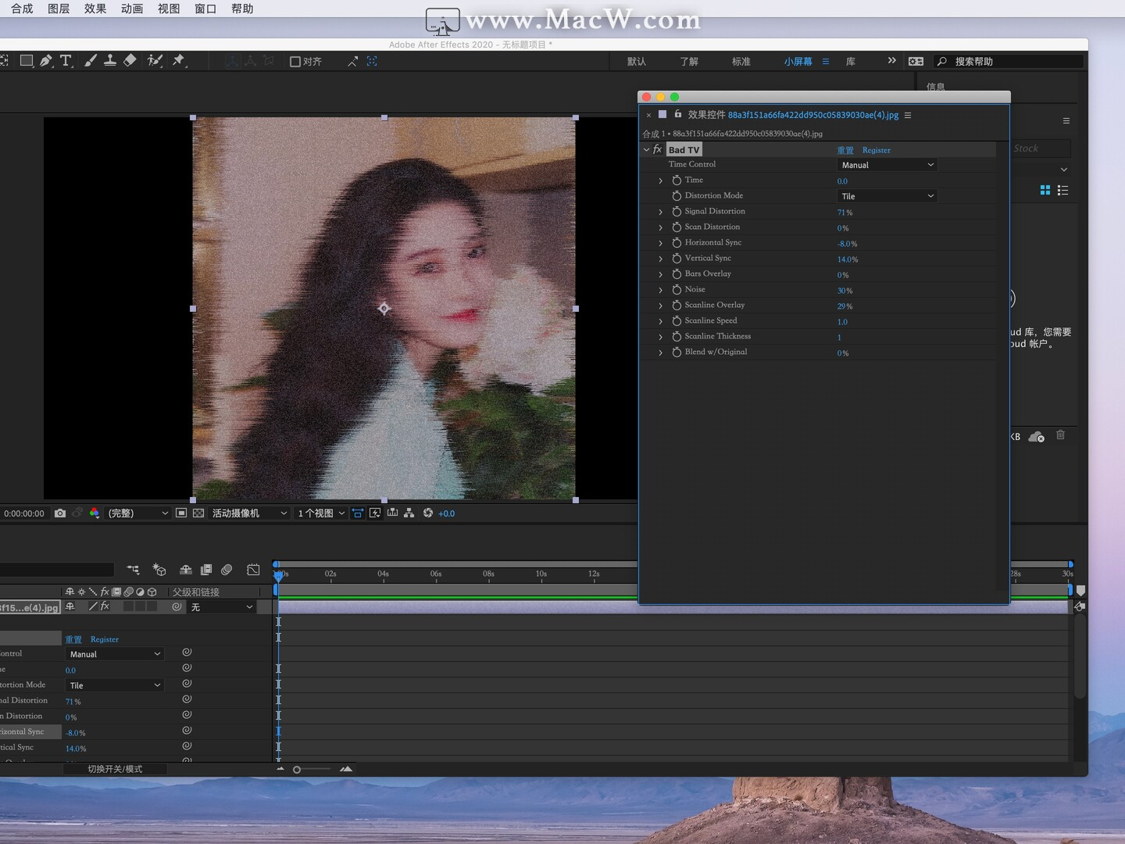The height and width of the screenshot is (844, 1125).
Task: Open the 效果 menu in the menu bar
Action: [95, 9]
